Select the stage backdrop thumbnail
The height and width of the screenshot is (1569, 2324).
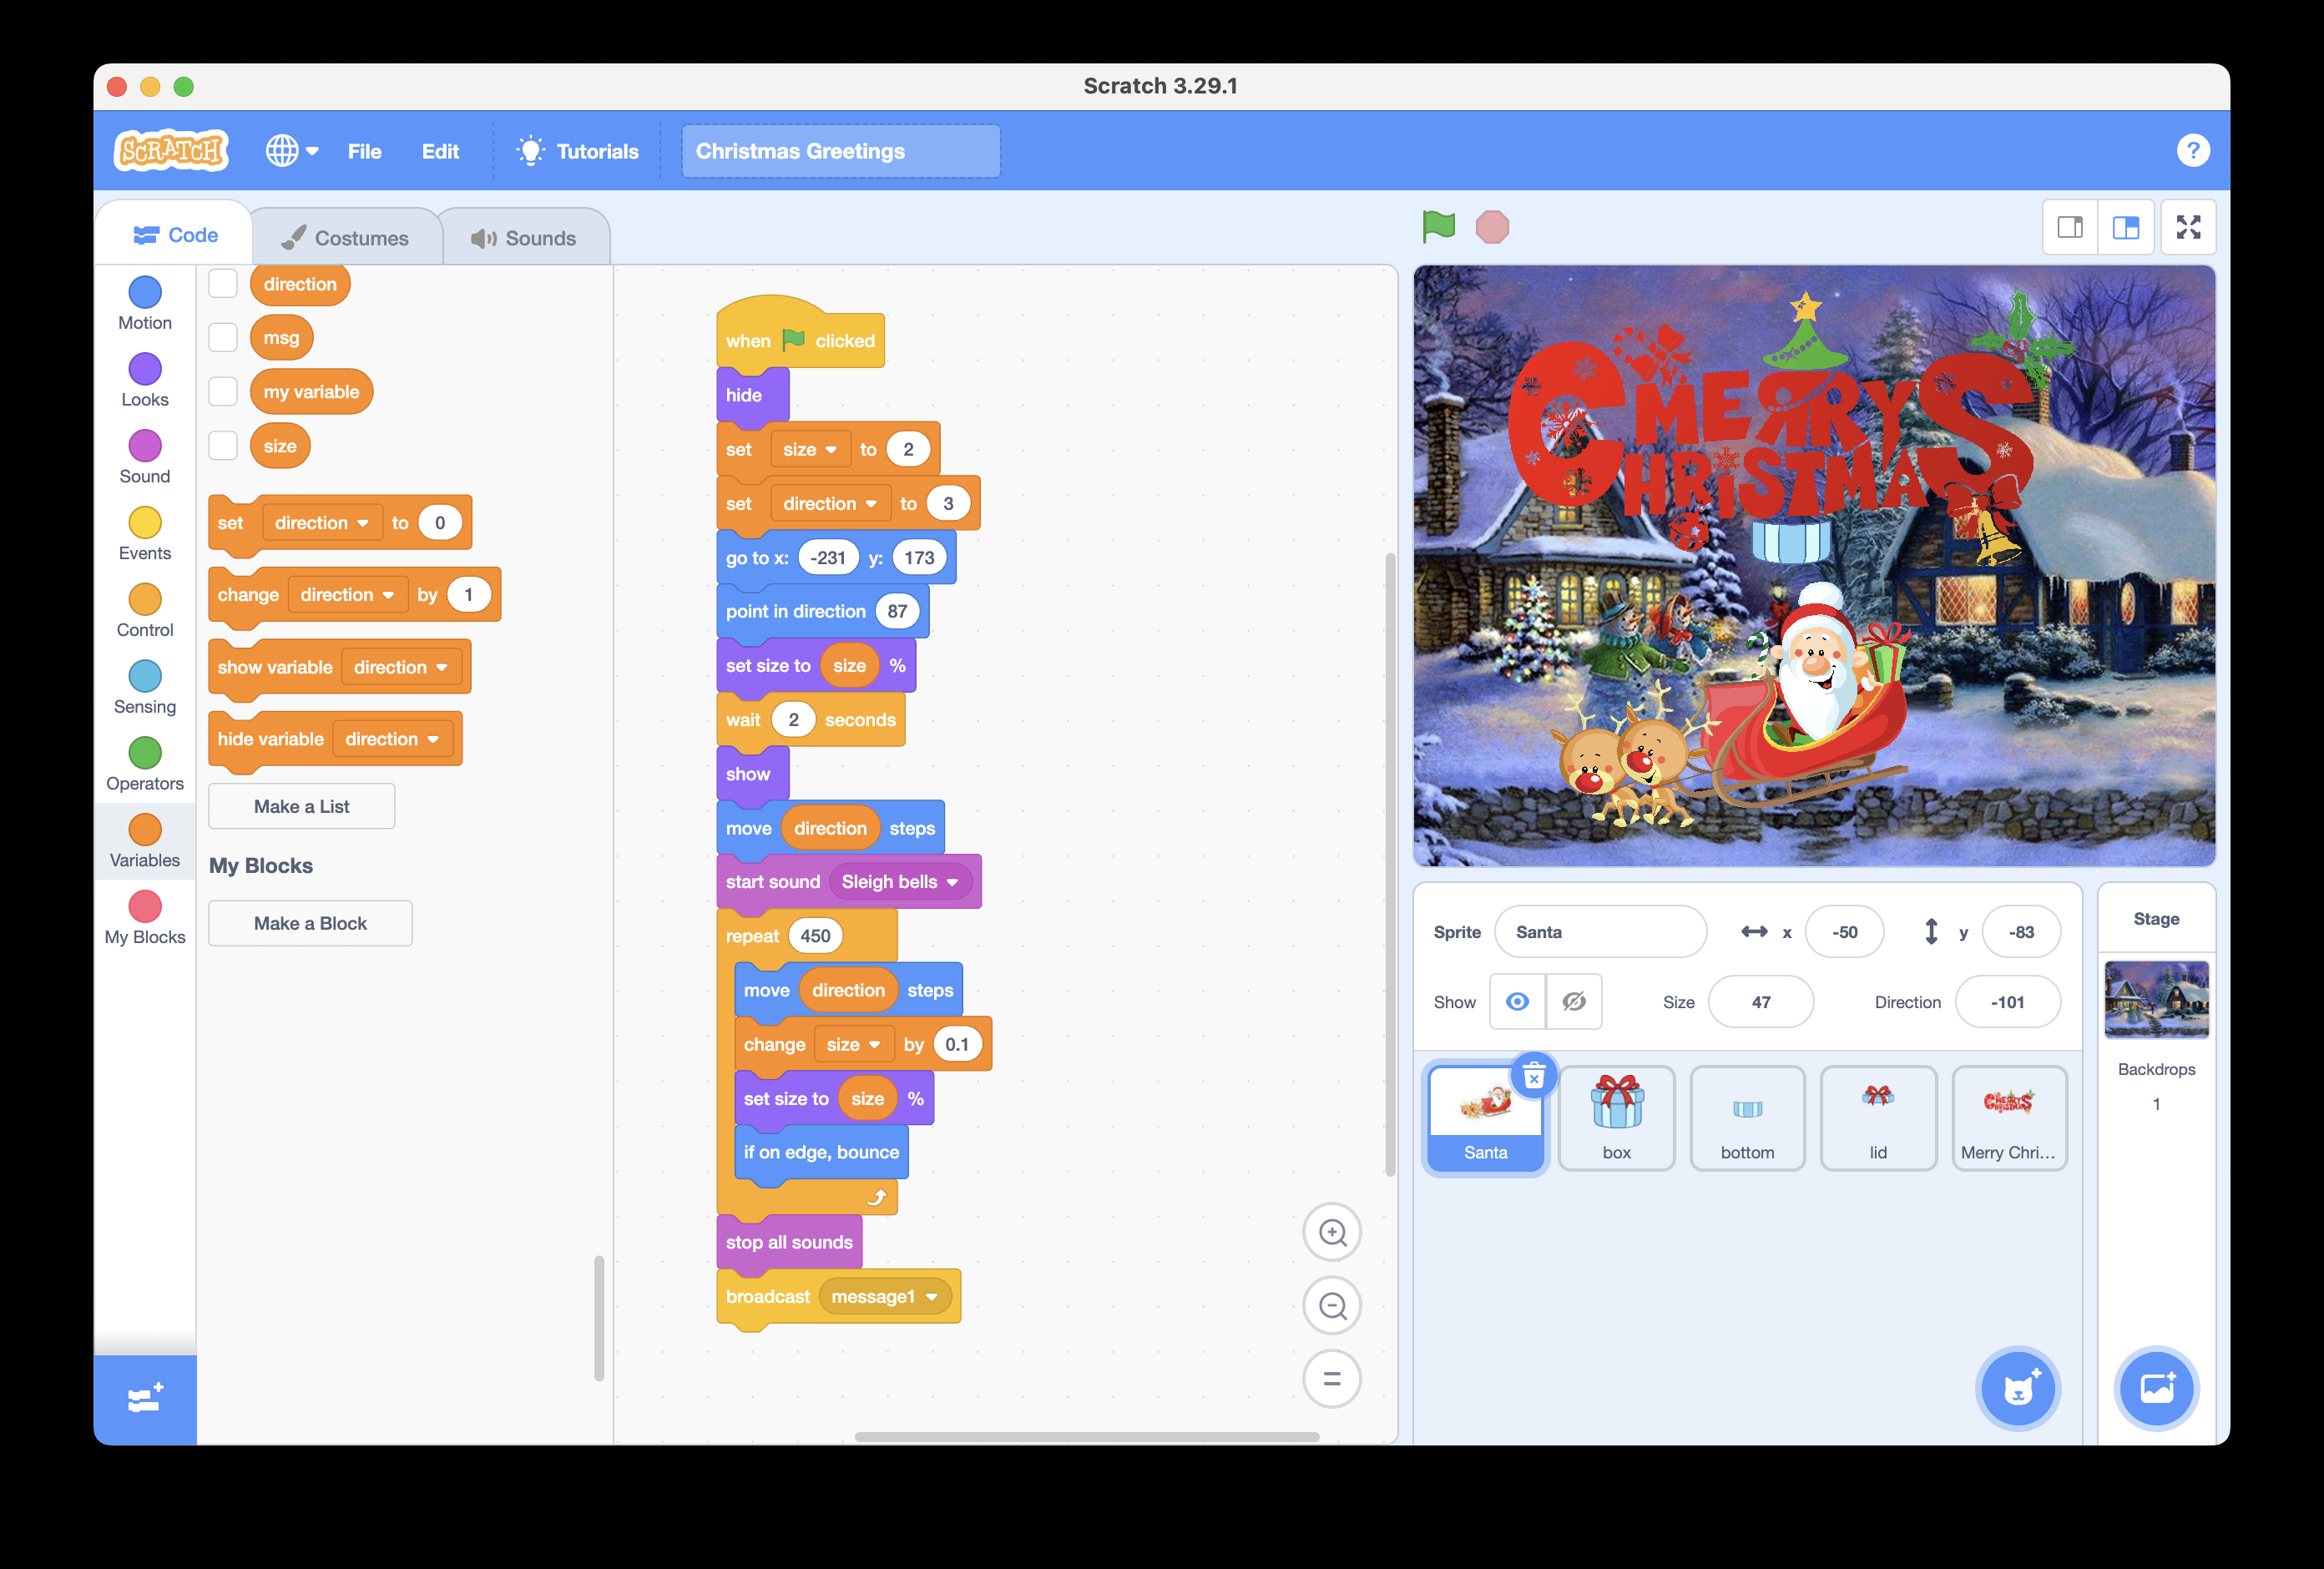(x=2156, y=999)
